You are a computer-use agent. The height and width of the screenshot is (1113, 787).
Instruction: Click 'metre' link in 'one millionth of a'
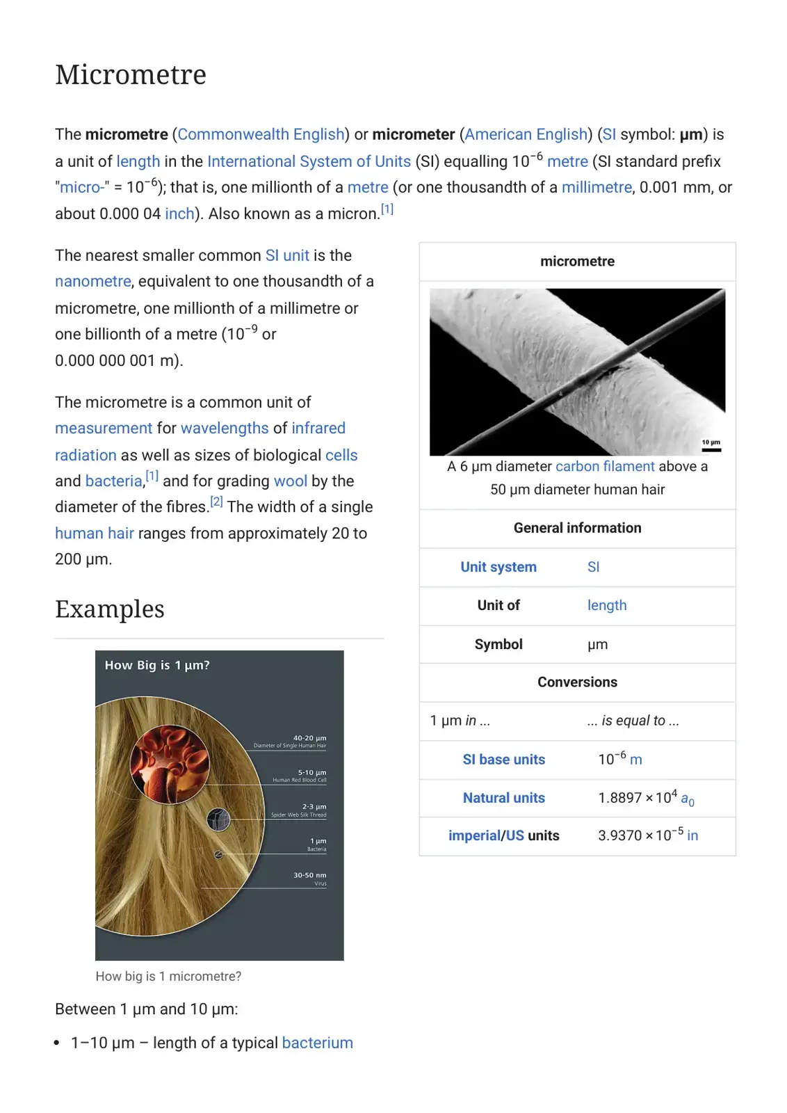pyautogui.click(x=368, y=187)
